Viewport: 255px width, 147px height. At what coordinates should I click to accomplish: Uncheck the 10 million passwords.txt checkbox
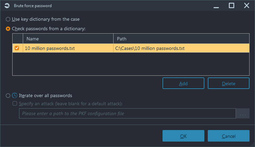17,48
